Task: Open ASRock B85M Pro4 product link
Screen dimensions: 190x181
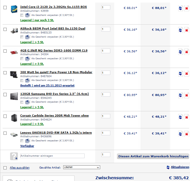Action: [x=53, y=29]
